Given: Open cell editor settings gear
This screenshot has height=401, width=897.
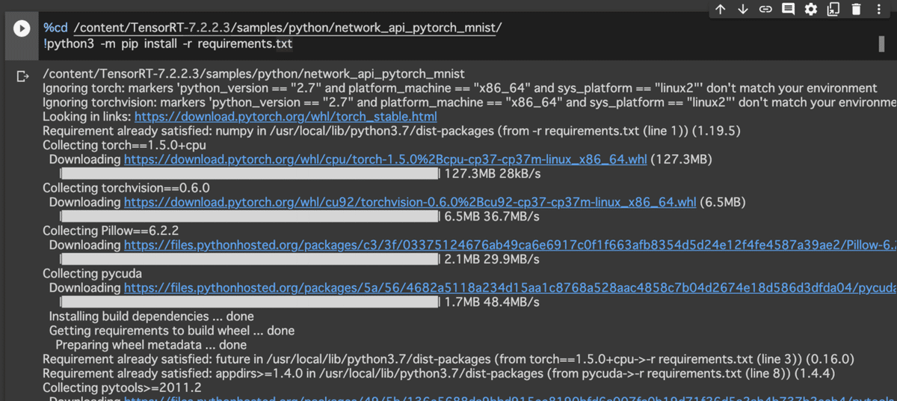Looking at the screenshot, I should (x=811, y=9).
